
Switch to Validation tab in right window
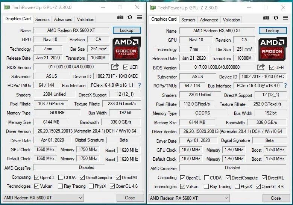tap(232, 20)
